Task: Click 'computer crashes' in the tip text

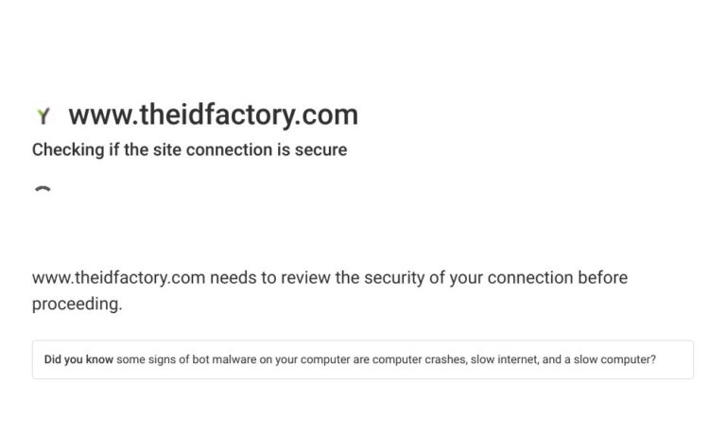Action: coord(419,359)
